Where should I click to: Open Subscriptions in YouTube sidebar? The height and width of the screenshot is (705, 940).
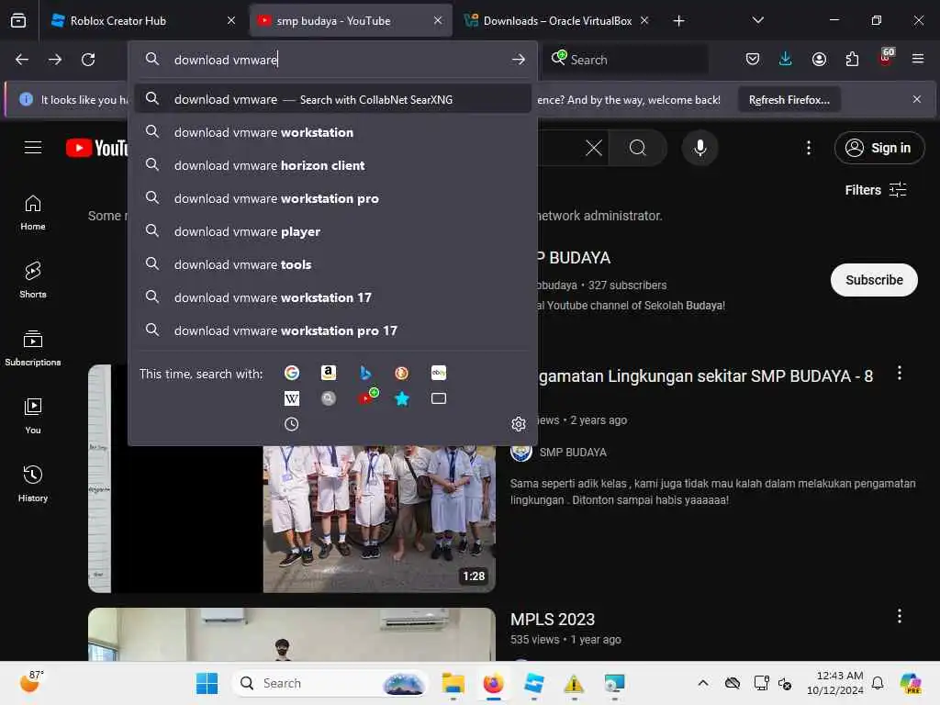tap(33, 348)
